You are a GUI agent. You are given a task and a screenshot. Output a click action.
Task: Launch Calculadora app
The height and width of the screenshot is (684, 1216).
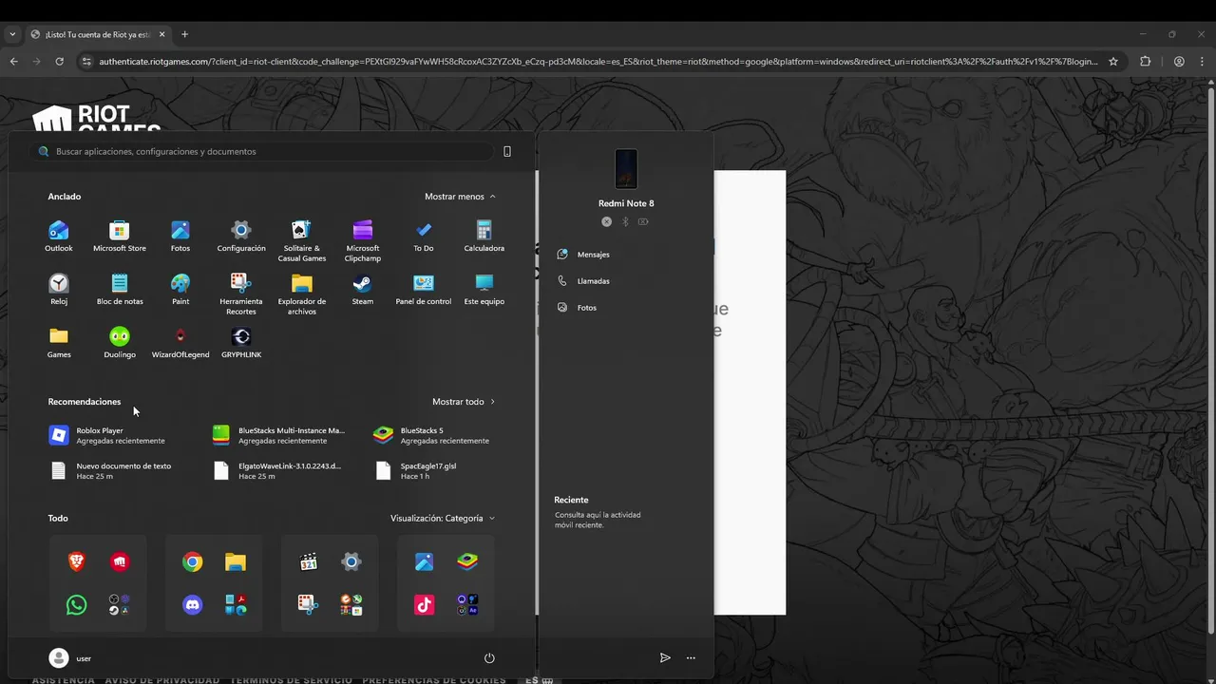[x=484, y=237]
